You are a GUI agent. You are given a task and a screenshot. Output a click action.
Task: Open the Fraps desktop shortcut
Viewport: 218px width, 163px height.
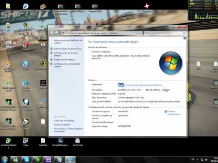(x=26, y=142)
